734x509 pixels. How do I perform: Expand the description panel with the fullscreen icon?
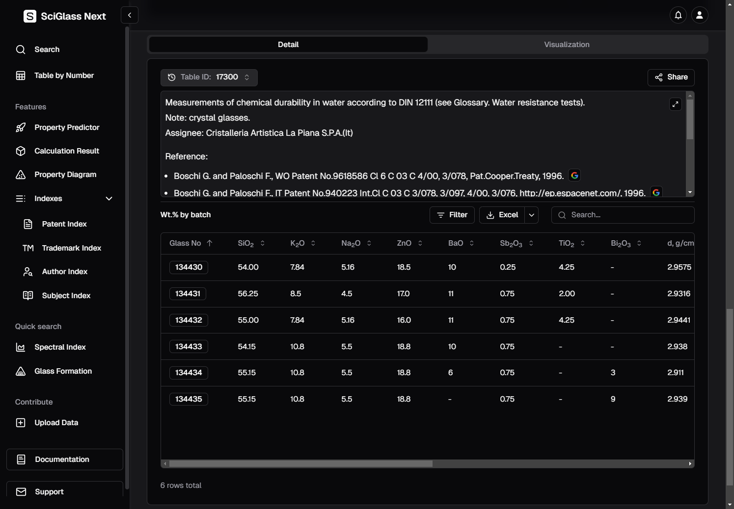676,104
